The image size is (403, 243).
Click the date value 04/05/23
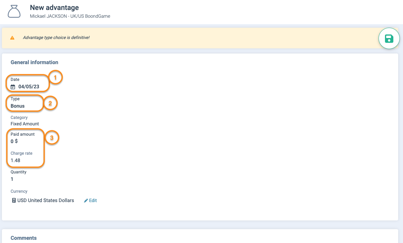(29, 87)
